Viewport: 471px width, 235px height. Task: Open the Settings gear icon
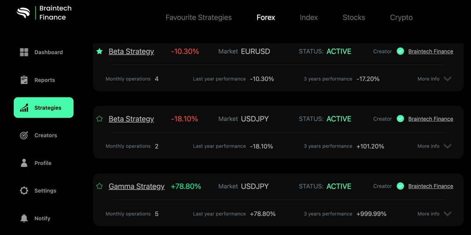click(24, 190)
